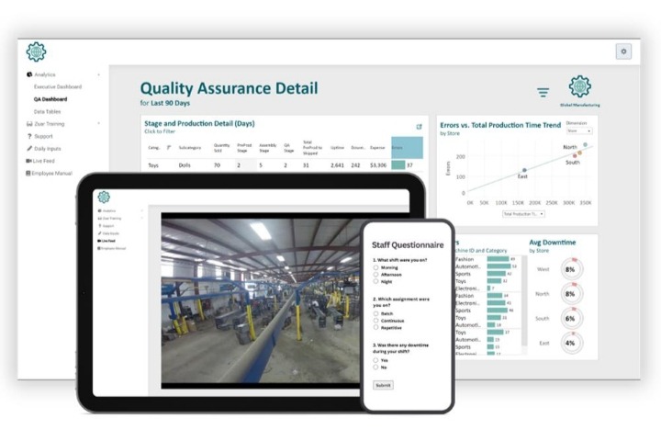Click the live feed video on the tablet

point(262,300)
